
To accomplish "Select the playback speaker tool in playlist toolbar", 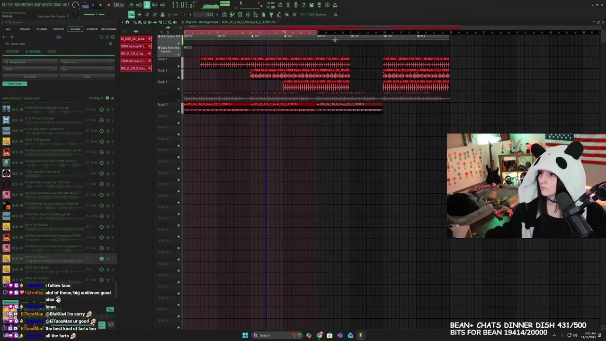I will click(174, 22).
